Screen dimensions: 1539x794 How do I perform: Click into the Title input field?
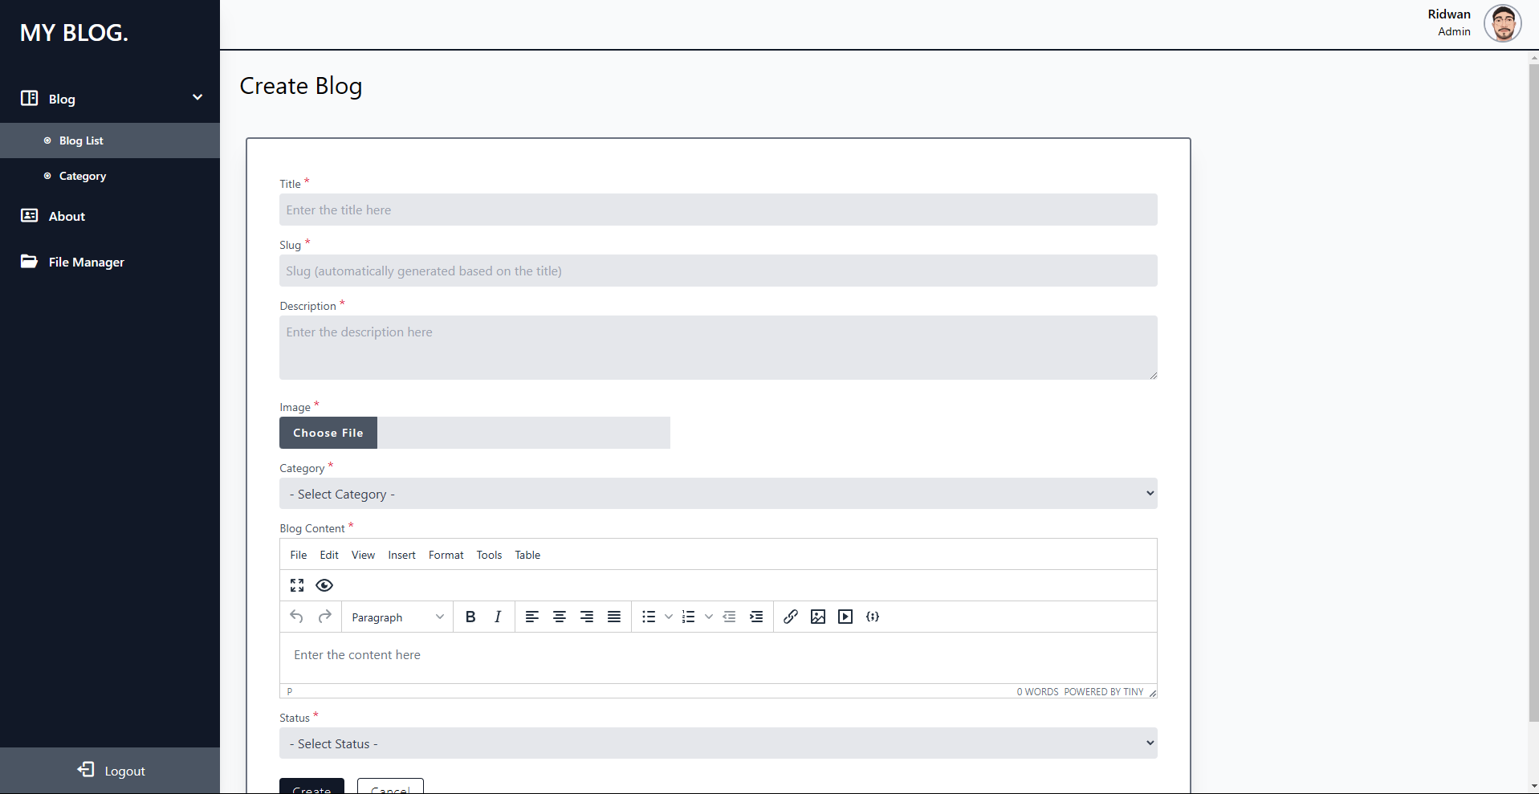point(718,210)
